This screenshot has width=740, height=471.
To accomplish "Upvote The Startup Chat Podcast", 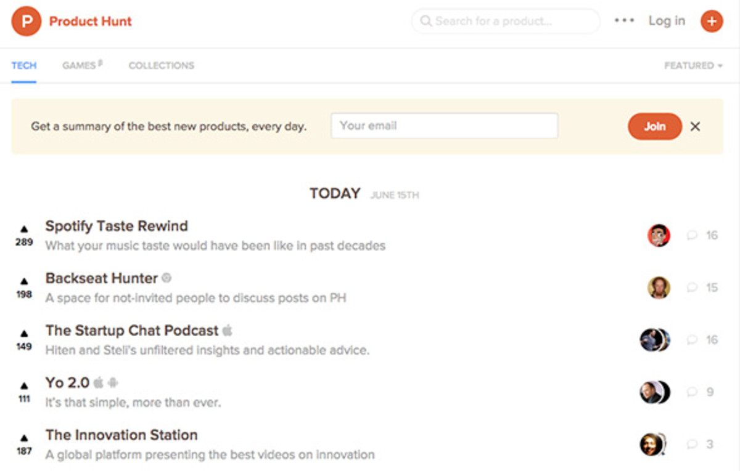I will 24,334.
